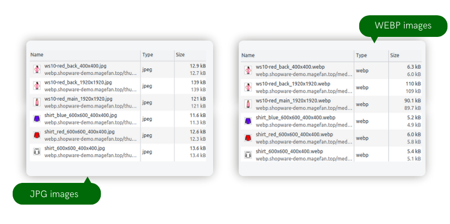Select file name ws10-red_back_1920x1920.jpg
The image size is (450, 224).
78,83
